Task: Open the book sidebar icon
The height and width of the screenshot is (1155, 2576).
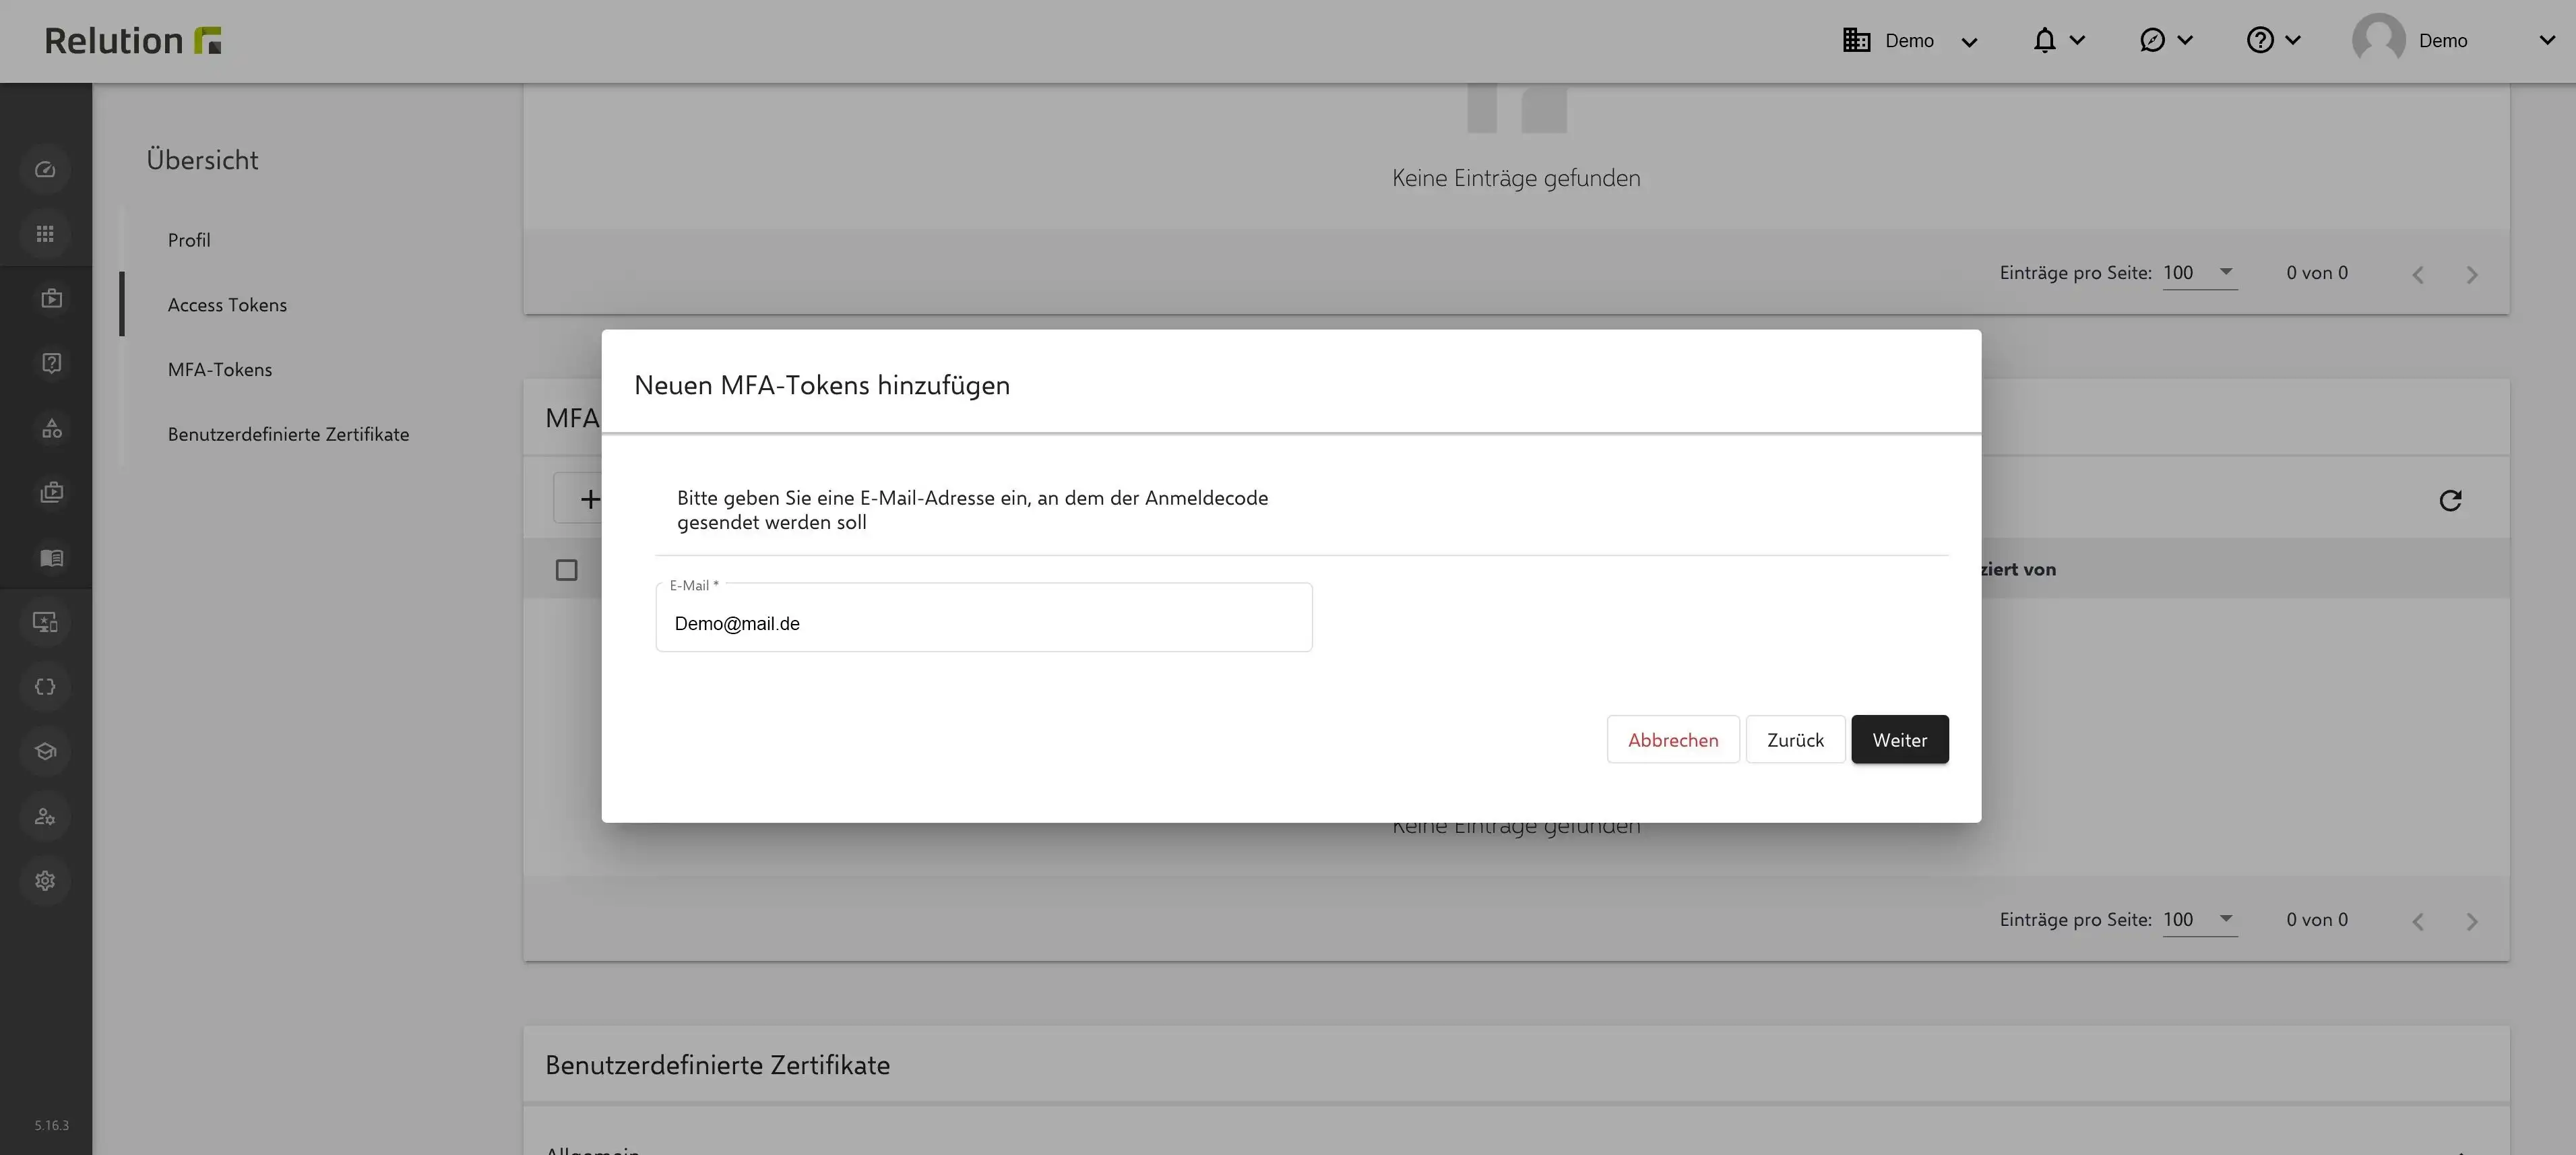Action: click(x=51, y=557)
